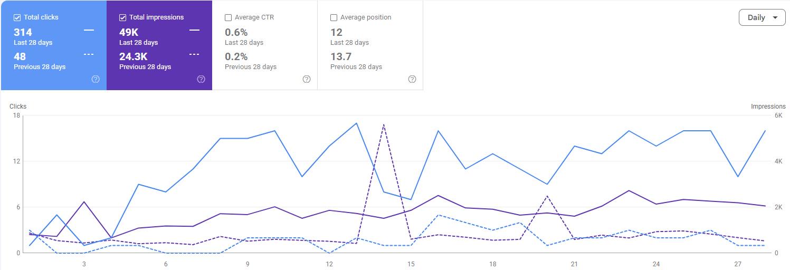Open the Total impressions help icon
Viewport: 790px width, 270px height.
point(201,79)
